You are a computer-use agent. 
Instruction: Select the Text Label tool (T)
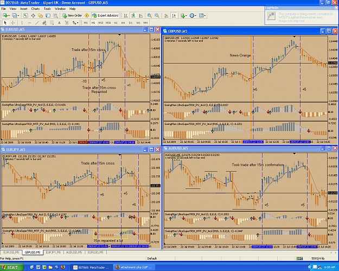pos(67,23)
